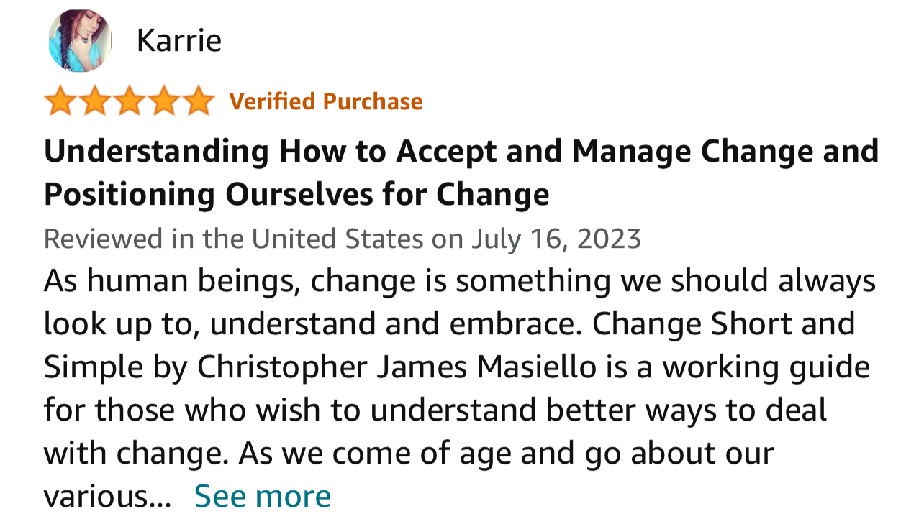
Task: Open reviewer name Karrie's profile
Action: tap(178, 41)
